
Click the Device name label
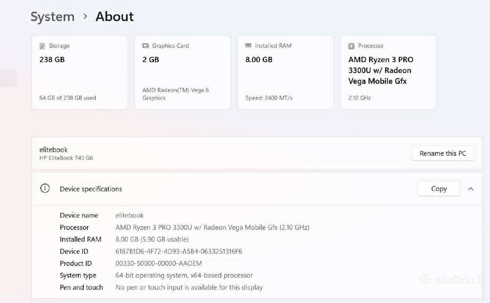tap(79, 215)
